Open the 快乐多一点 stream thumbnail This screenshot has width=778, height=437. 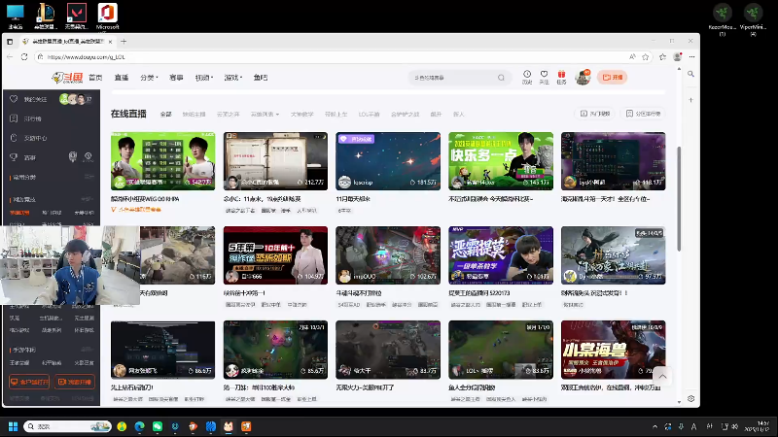(501, 161)
